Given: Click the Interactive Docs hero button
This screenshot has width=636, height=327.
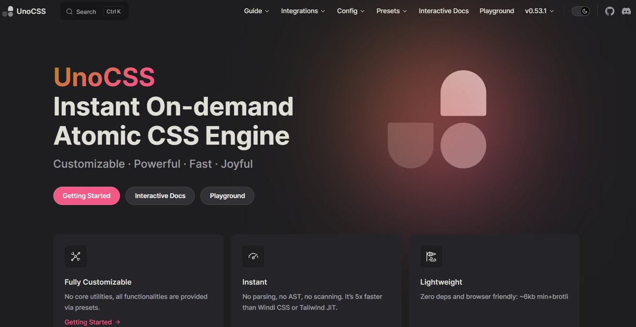Looking at the screenshot, I should [x=160, y=196].
